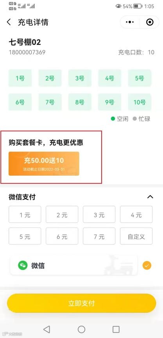Select charging port 1号
This screenshot has width=163, height=338.
(20, 78)
